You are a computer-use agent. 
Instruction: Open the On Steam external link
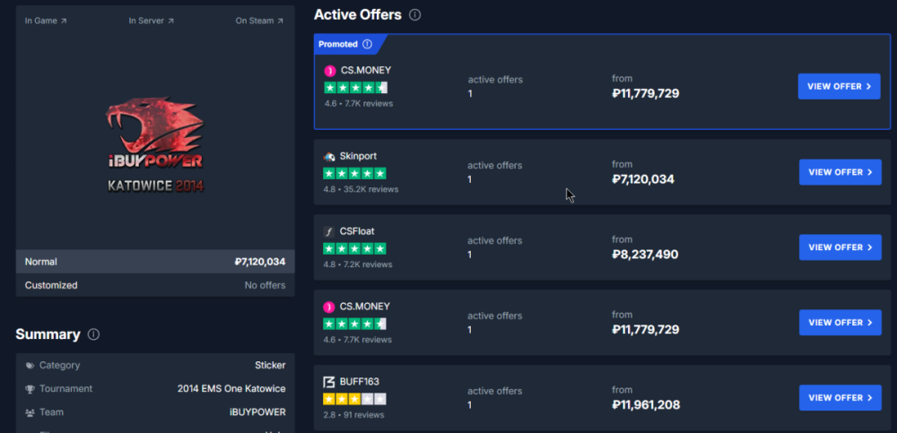pos(260,22)
